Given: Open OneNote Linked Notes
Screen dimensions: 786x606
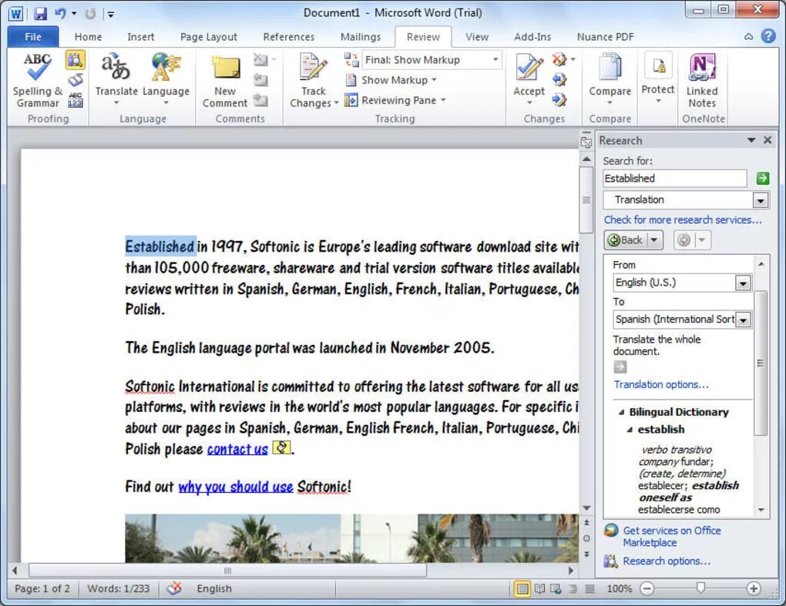Looking at the screenshot, I should click(702, 81).
